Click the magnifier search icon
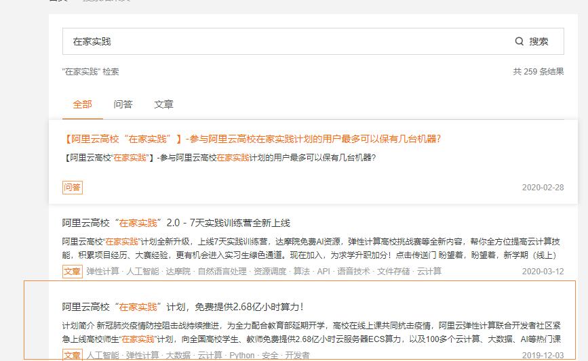Image resolution: width=588 pixels, height=361 pixels. click(x=519, y=41)
